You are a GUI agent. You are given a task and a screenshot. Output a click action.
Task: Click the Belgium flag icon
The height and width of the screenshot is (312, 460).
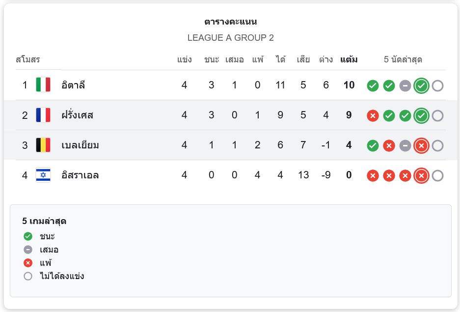(x=43, y=145)
